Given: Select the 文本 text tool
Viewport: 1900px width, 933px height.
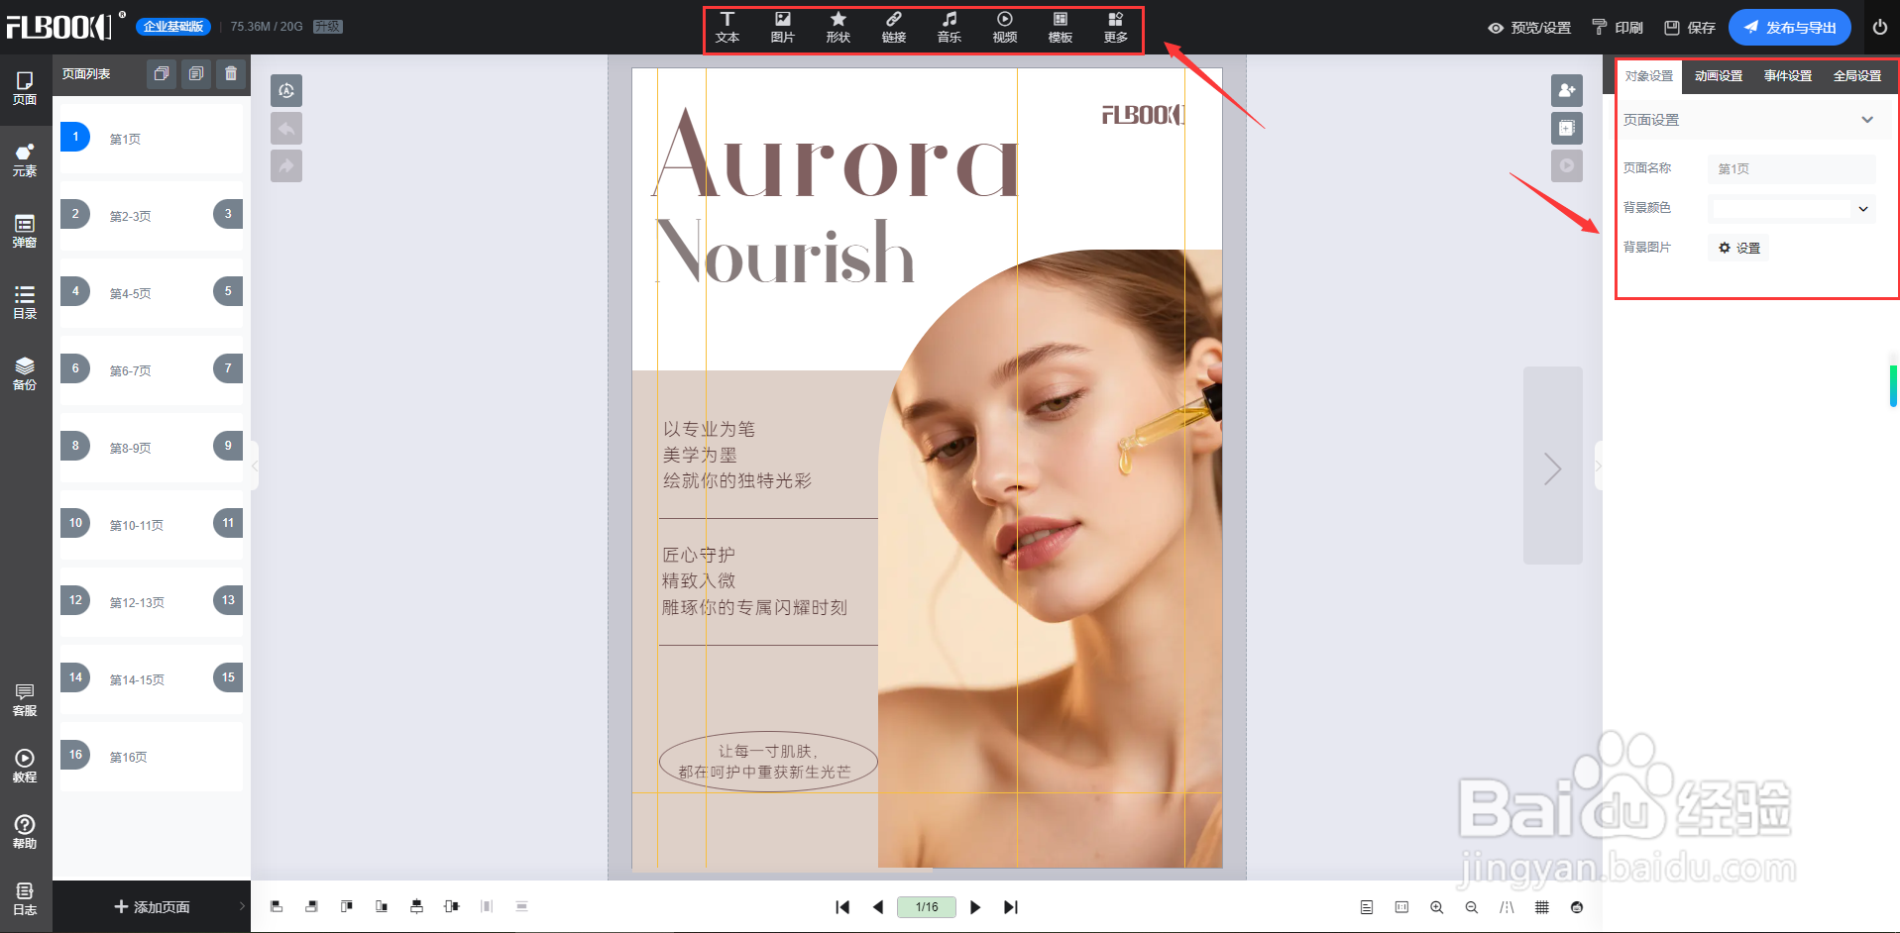Looking at the screenshot, I should (727, 27).
